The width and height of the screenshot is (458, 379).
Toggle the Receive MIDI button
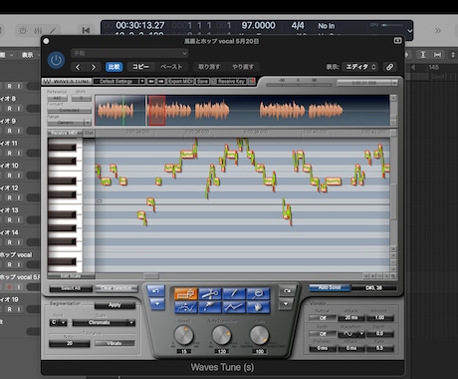coord(65,133)
